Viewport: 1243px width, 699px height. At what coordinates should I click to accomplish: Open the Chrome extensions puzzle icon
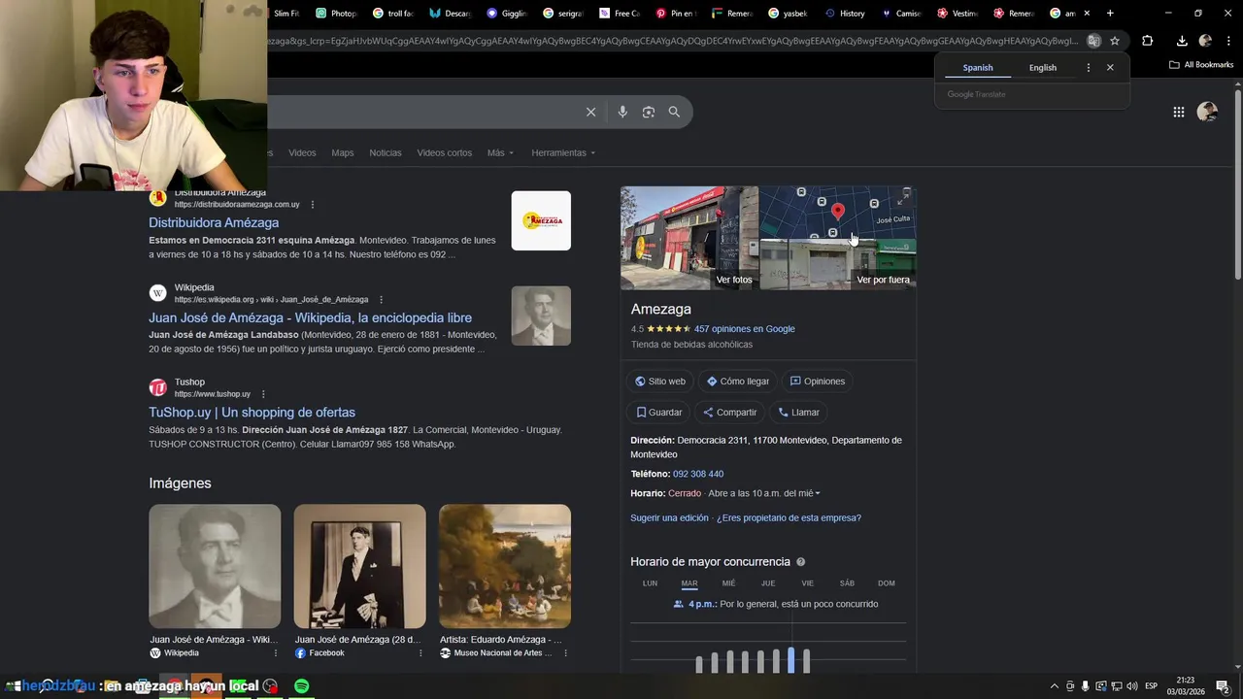click(1148, 41)
